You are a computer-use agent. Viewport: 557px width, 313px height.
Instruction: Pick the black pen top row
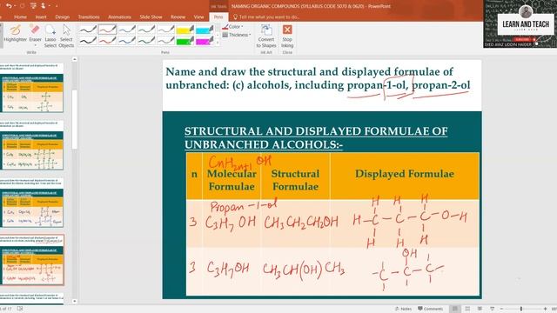pos(88,29)
